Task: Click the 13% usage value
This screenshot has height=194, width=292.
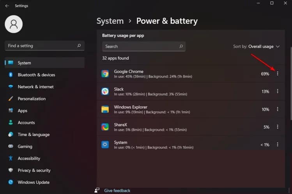Action: pos(265,91)
